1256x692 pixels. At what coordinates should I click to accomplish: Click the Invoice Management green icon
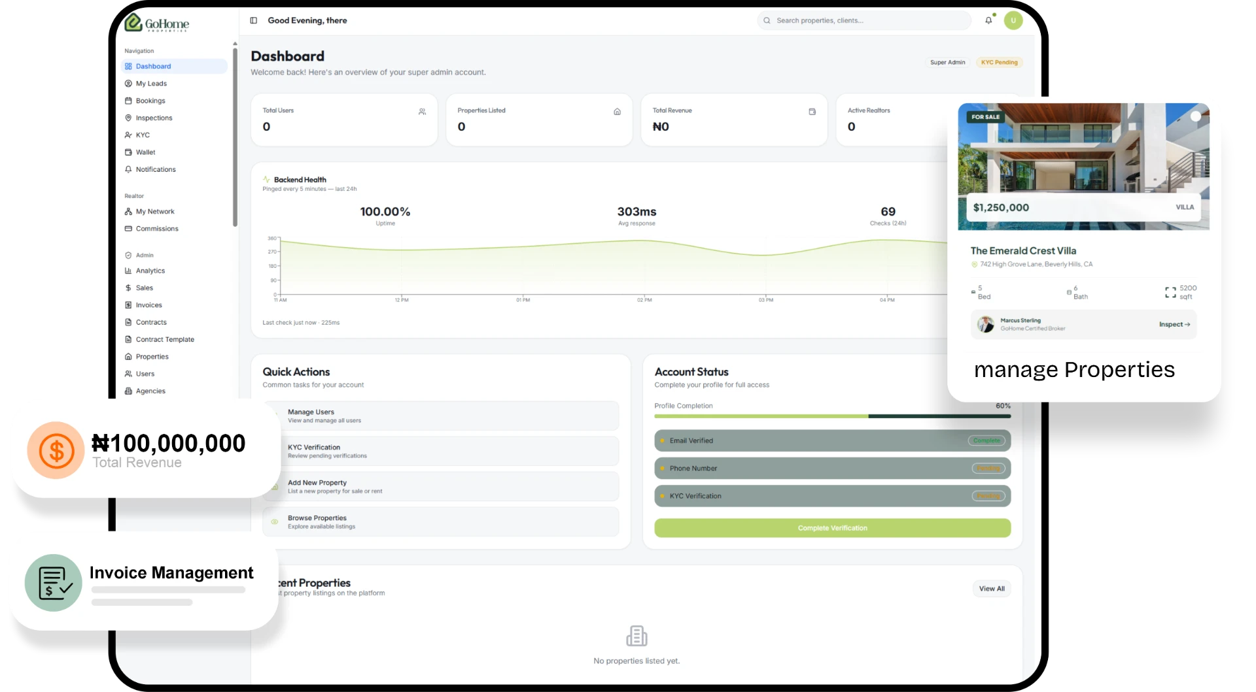[x=54, y=583]
